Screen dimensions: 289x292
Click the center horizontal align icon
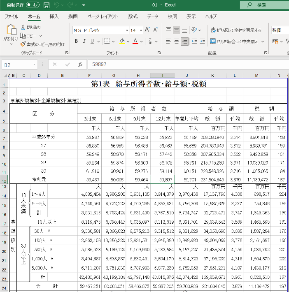[177, 41]
